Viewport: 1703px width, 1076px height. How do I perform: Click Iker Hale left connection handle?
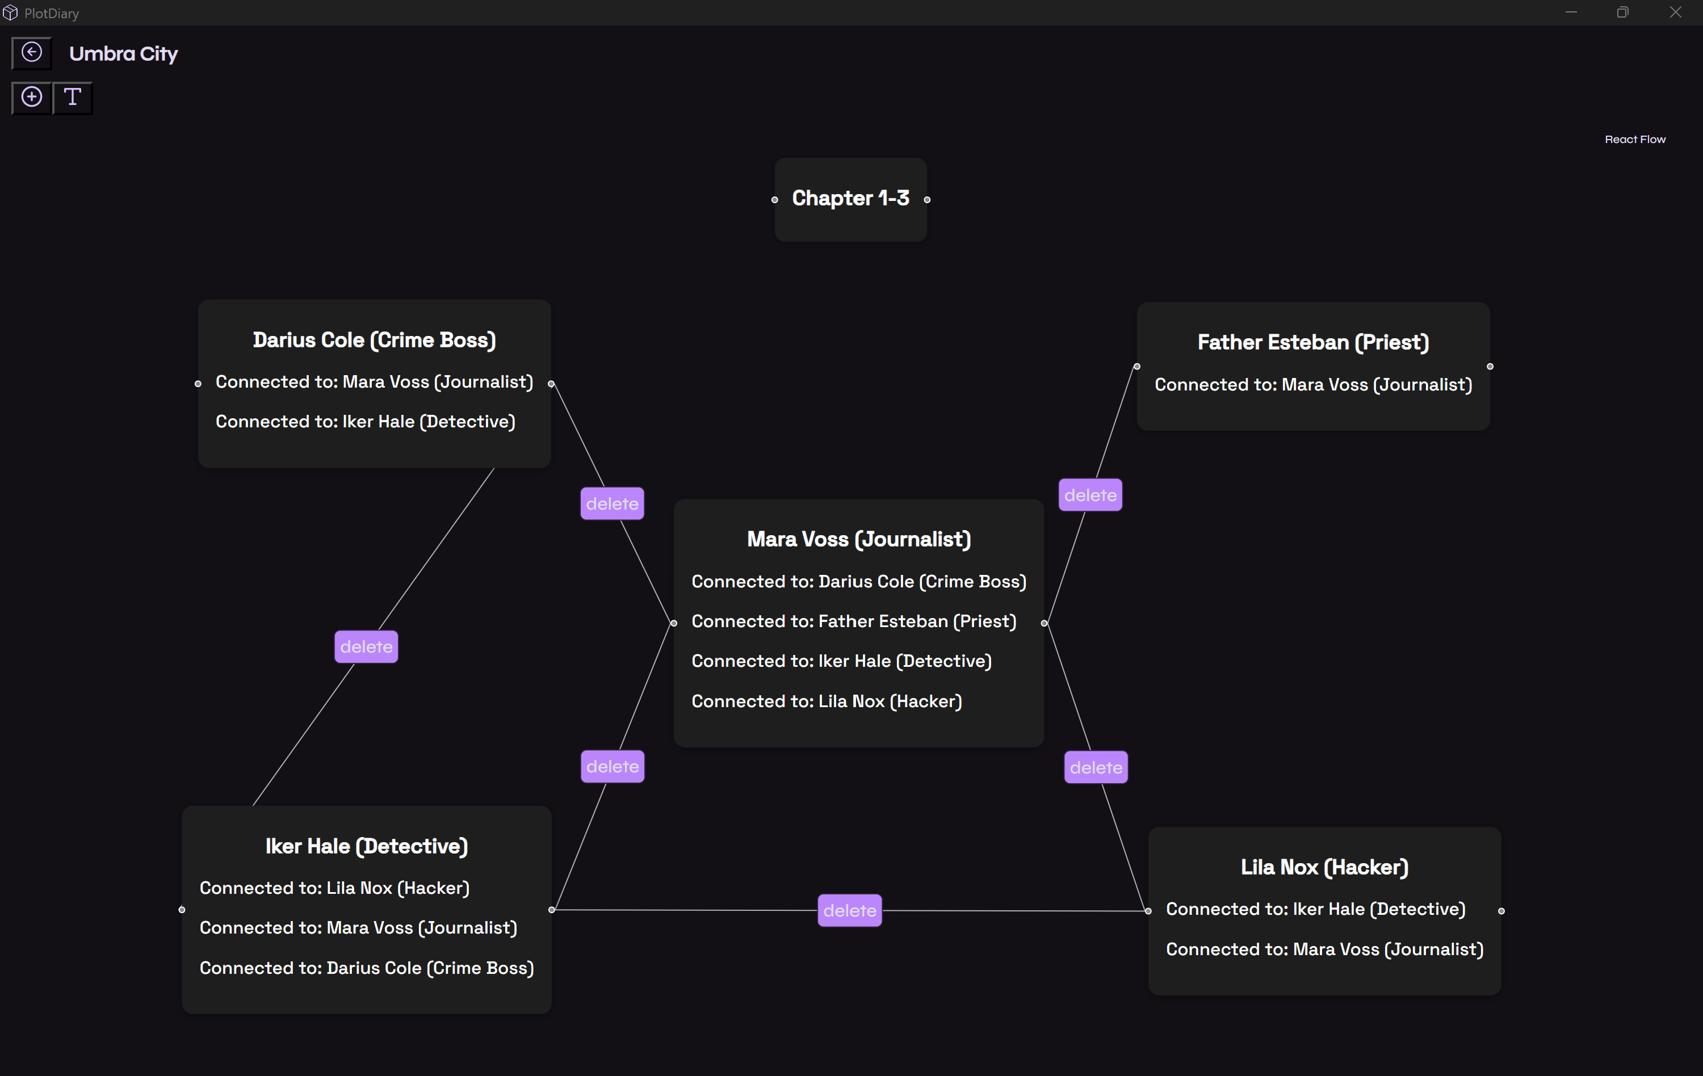tap(182, 910)
